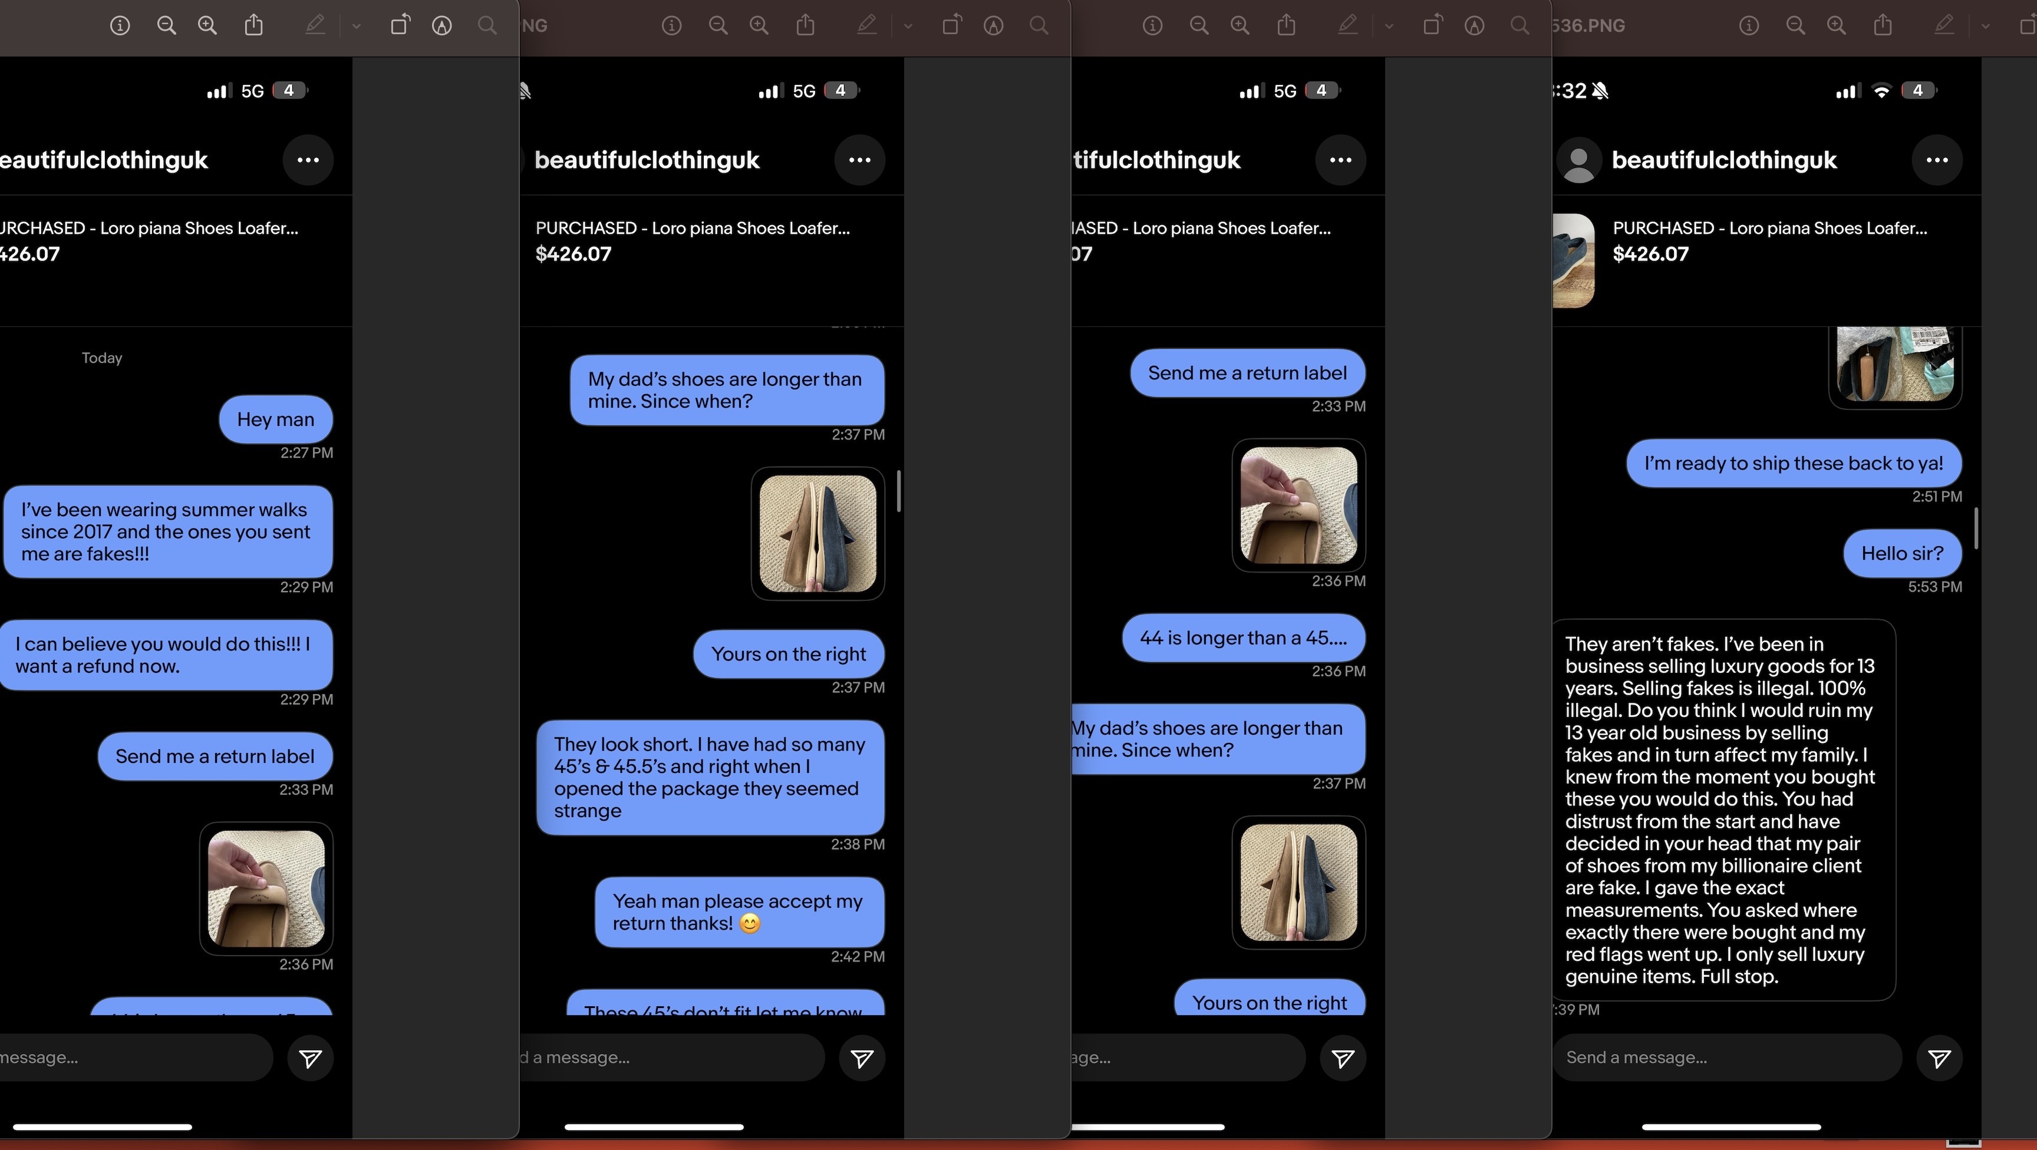Open the insole photo sent at 2:36 PM in third chat
Screen dimensions: 2037x1150
pos(1299,505)
